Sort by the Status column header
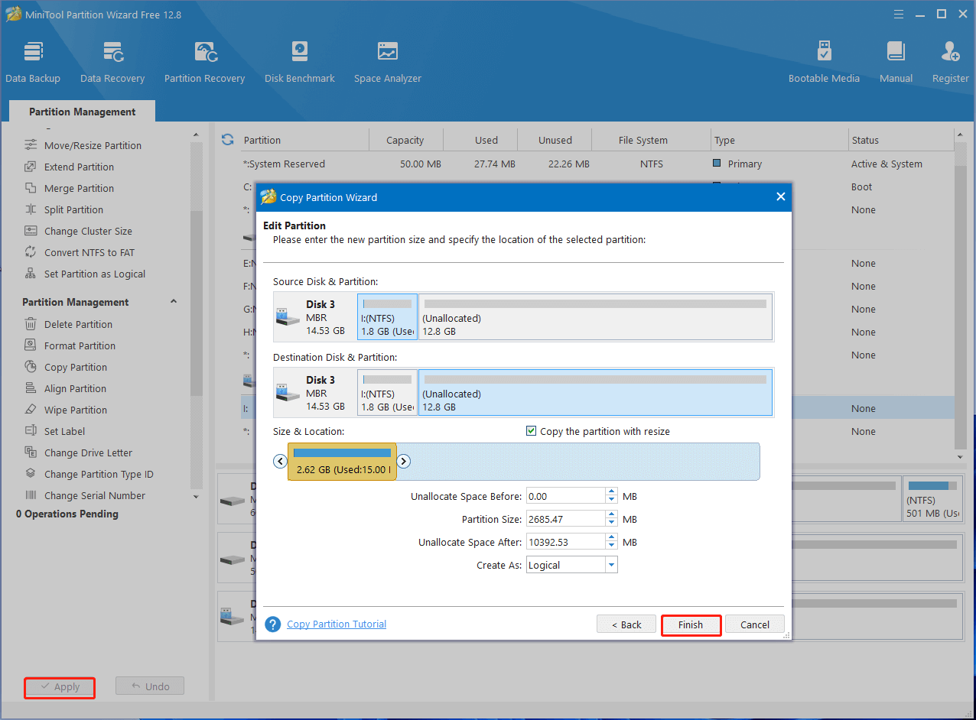This screenshot has width=976, height=720. coord(900,140)
